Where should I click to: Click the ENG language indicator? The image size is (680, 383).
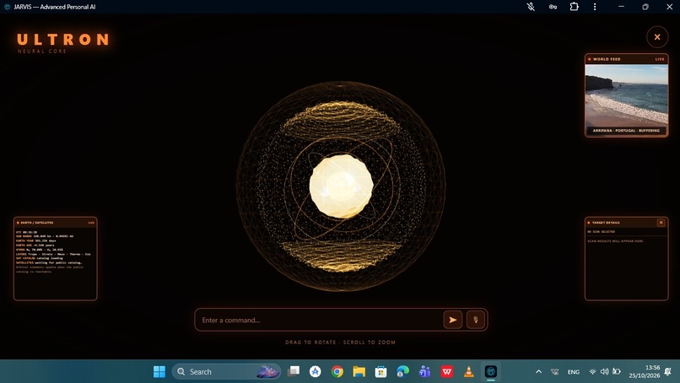point(574,372)
